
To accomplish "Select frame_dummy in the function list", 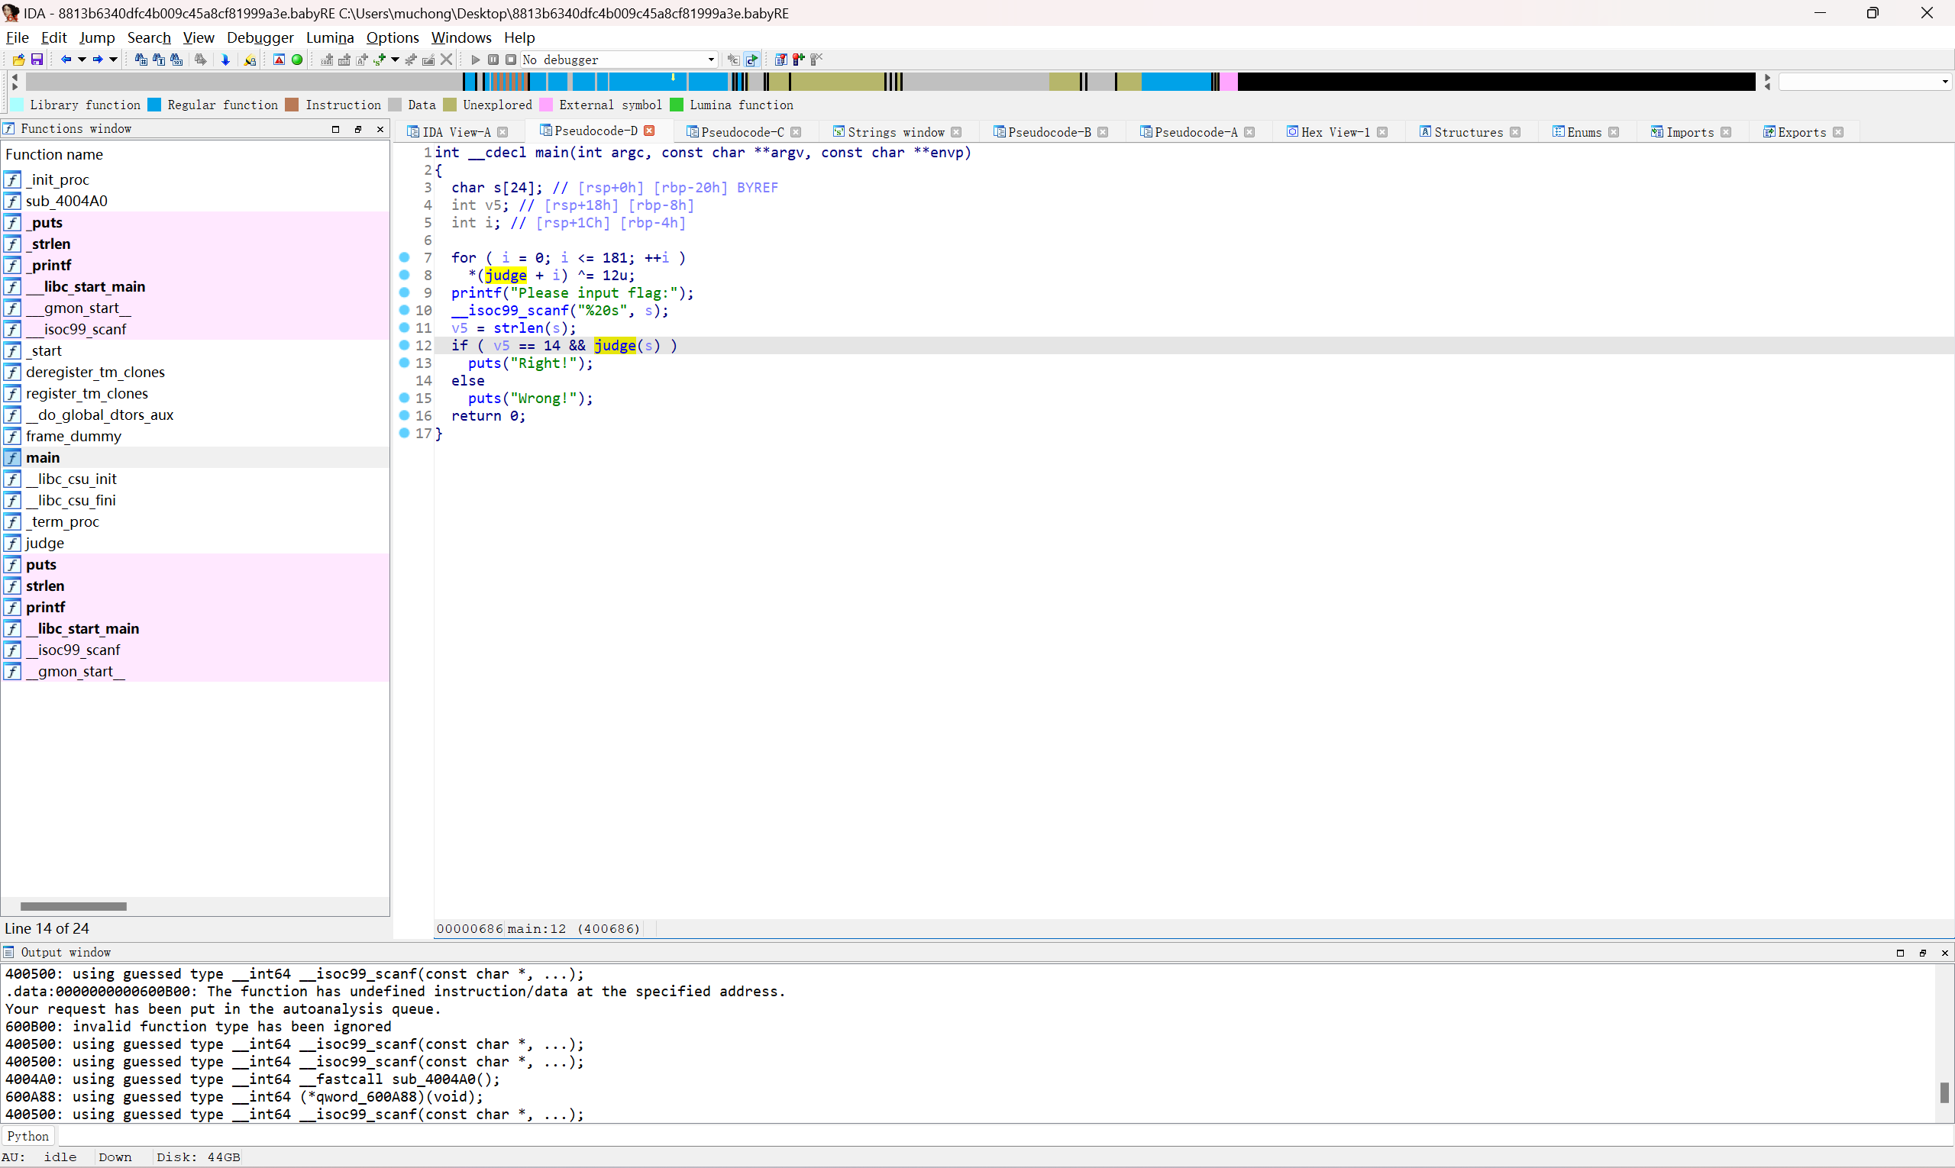I will tap(195, 436).
